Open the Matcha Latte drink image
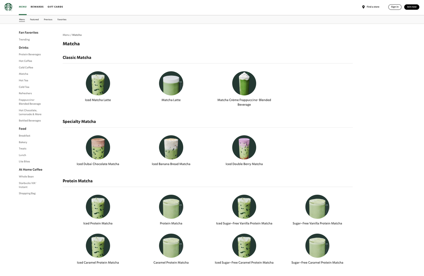This screenshot has width=424, height=276. (x=171, y=83)
